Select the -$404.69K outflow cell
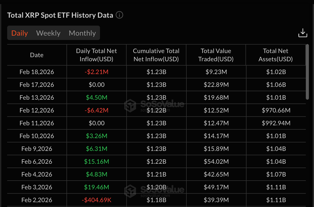Image resolution: width=314 pixels, height=207 pixels. [96, 200]
